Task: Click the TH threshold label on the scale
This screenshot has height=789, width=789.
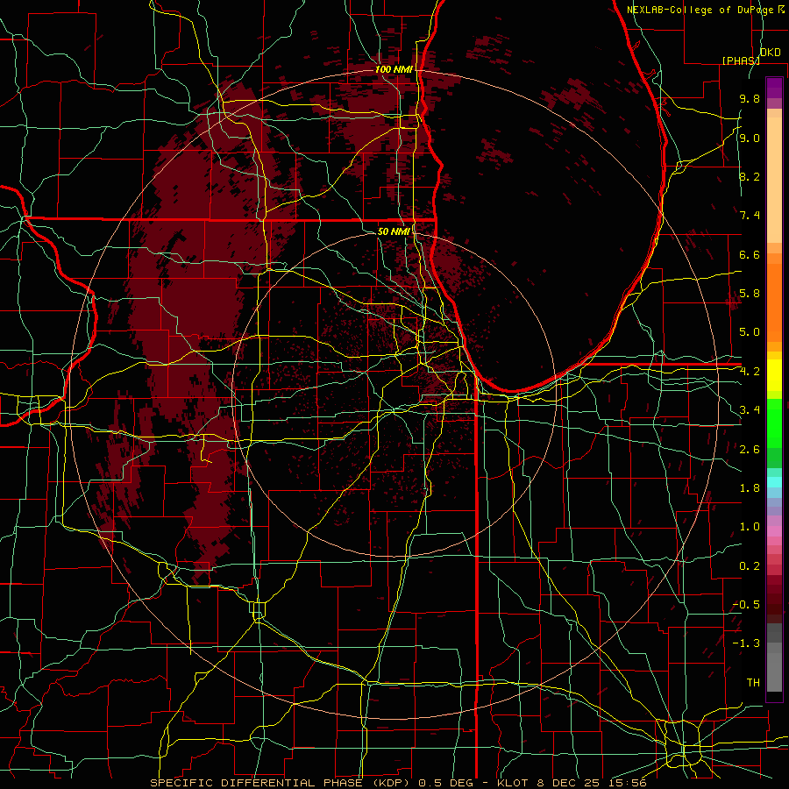Action: tap(753, 683)
